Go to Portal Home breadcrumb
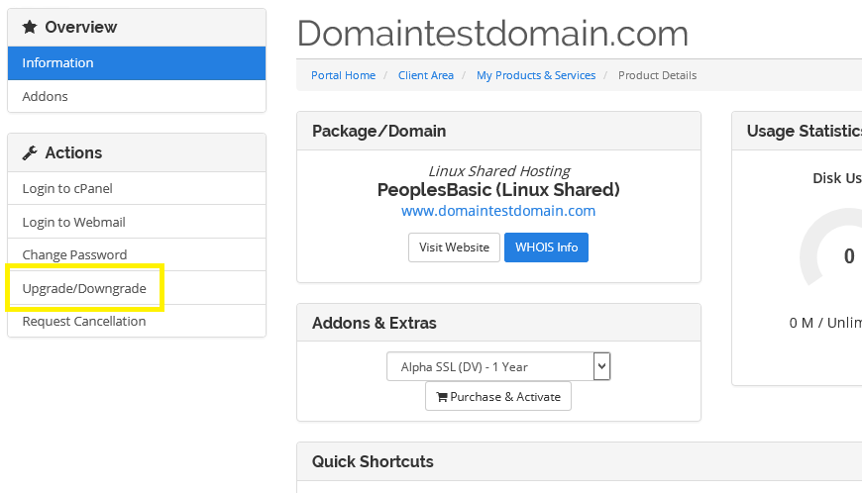The width and height of the screenshot is (862, 493). [x=343, y=75]
